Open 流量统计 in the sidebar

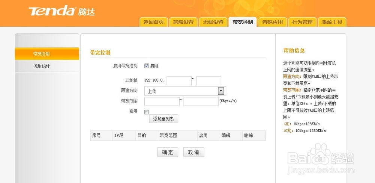tap(47, 66)
